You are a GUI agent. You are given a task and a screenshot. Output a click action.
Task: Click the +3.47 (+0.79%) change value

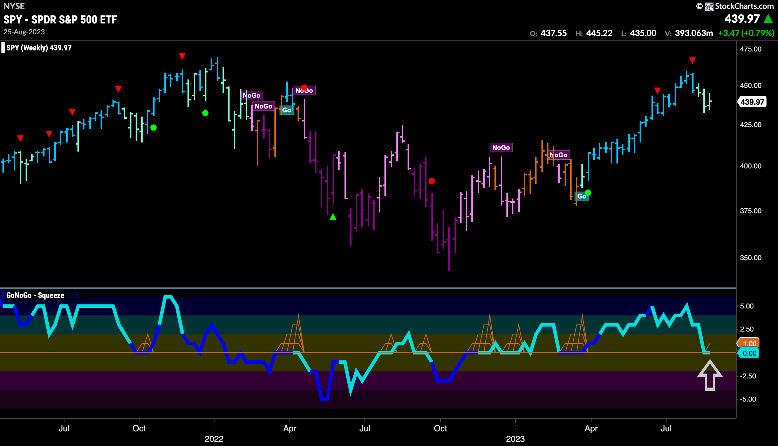pos(746,33)
